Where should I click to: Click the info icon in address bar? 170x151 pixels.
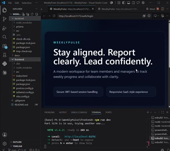tap(149, 16)
